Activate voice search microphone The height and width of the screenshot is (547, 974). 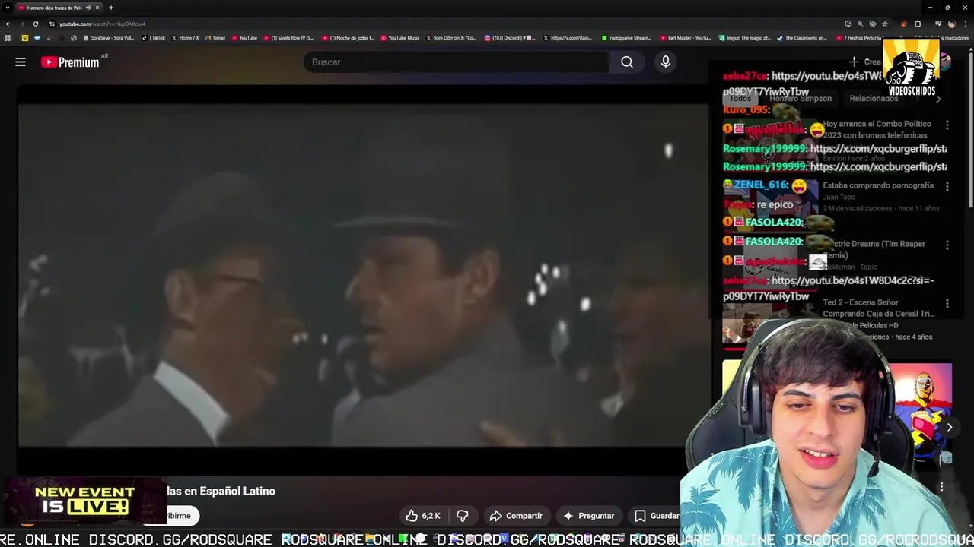pyautogui.click(x=666, y=62)
